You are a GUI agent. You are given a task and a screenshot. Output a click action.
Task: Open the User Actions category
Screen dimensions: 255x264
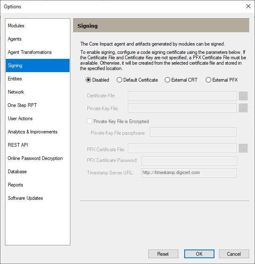click(20, 119)
